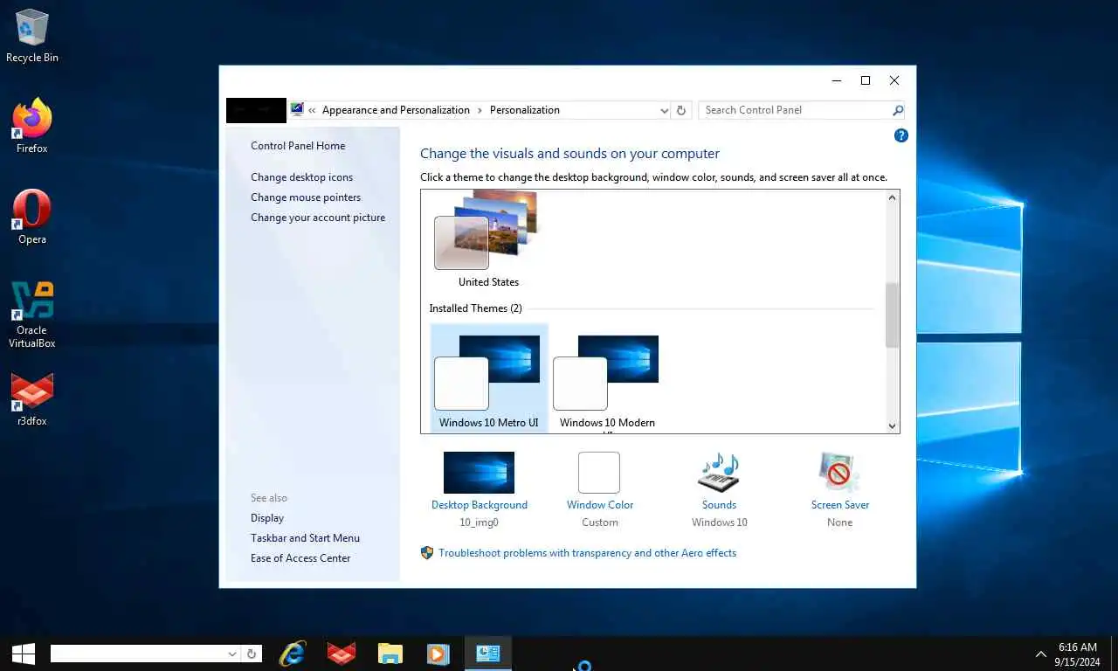Click the Screen Saver icon
This screenshot has width=1118, height=671.
click(839, 473)
